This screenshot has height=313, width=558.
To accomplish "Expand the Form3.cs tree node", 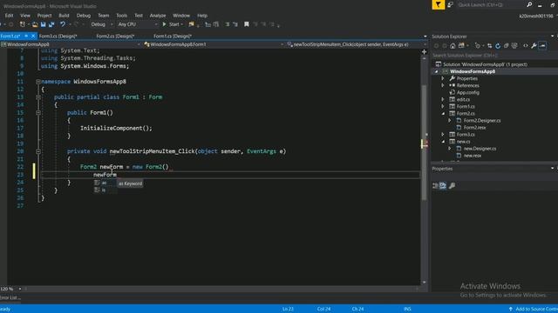I will click(x=443, y=135).
